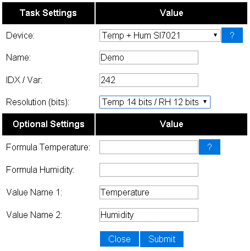250x251 pixels.
Task: Click the Resolution (bits) label
Action: coord(38,102)
